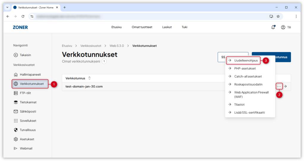The width and height of the screenshot is (304, 161).
Task: Open the three-dot menu for test-domain-jan-30.com
Action: [x=279, y=86]
